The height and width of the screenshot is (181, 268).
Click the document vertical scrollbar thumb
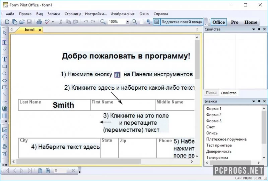(197, 60)
